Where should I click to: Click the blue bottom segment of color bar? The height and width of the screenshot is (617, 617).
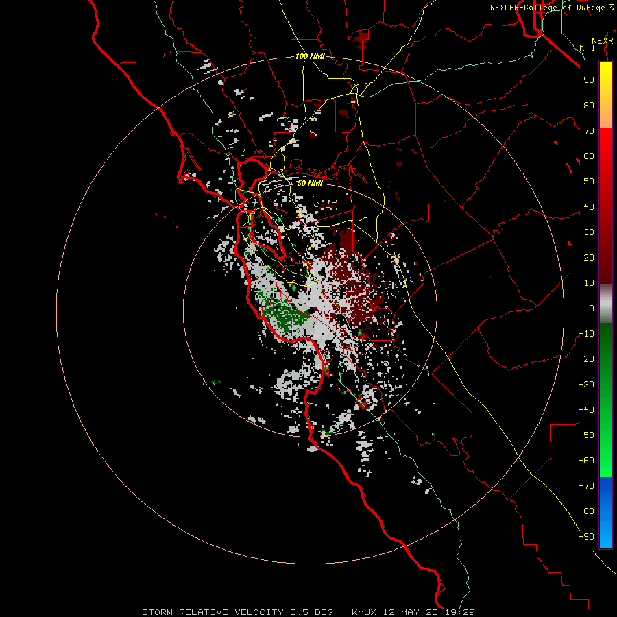point(605,513)
